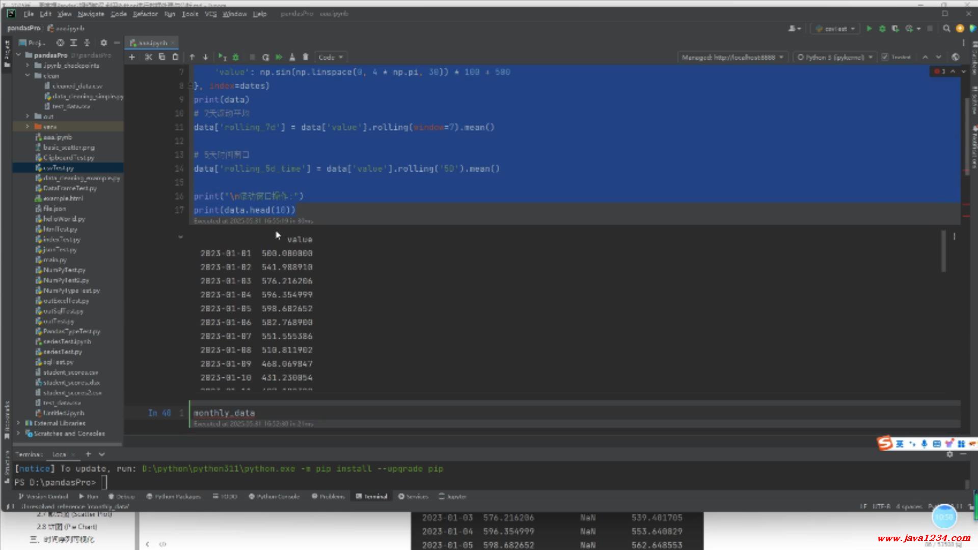
Task: Open the Python 3 kernel dropdown
Action: tap(835, 57)
